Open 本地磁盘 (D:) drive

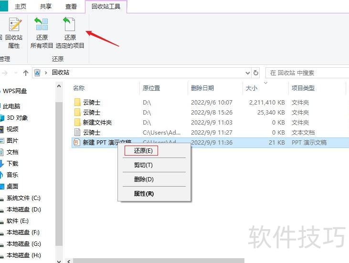pos(23,210)
